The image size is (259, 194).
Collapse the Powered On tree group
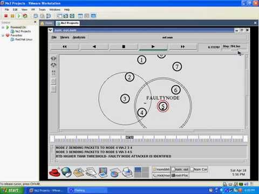3,27
